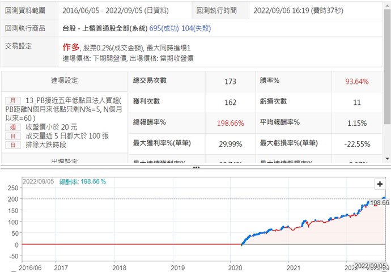Click the 最大獲利率% value 29.99%
This screenshot has width=391, height=272.
(x=231, y=144)
